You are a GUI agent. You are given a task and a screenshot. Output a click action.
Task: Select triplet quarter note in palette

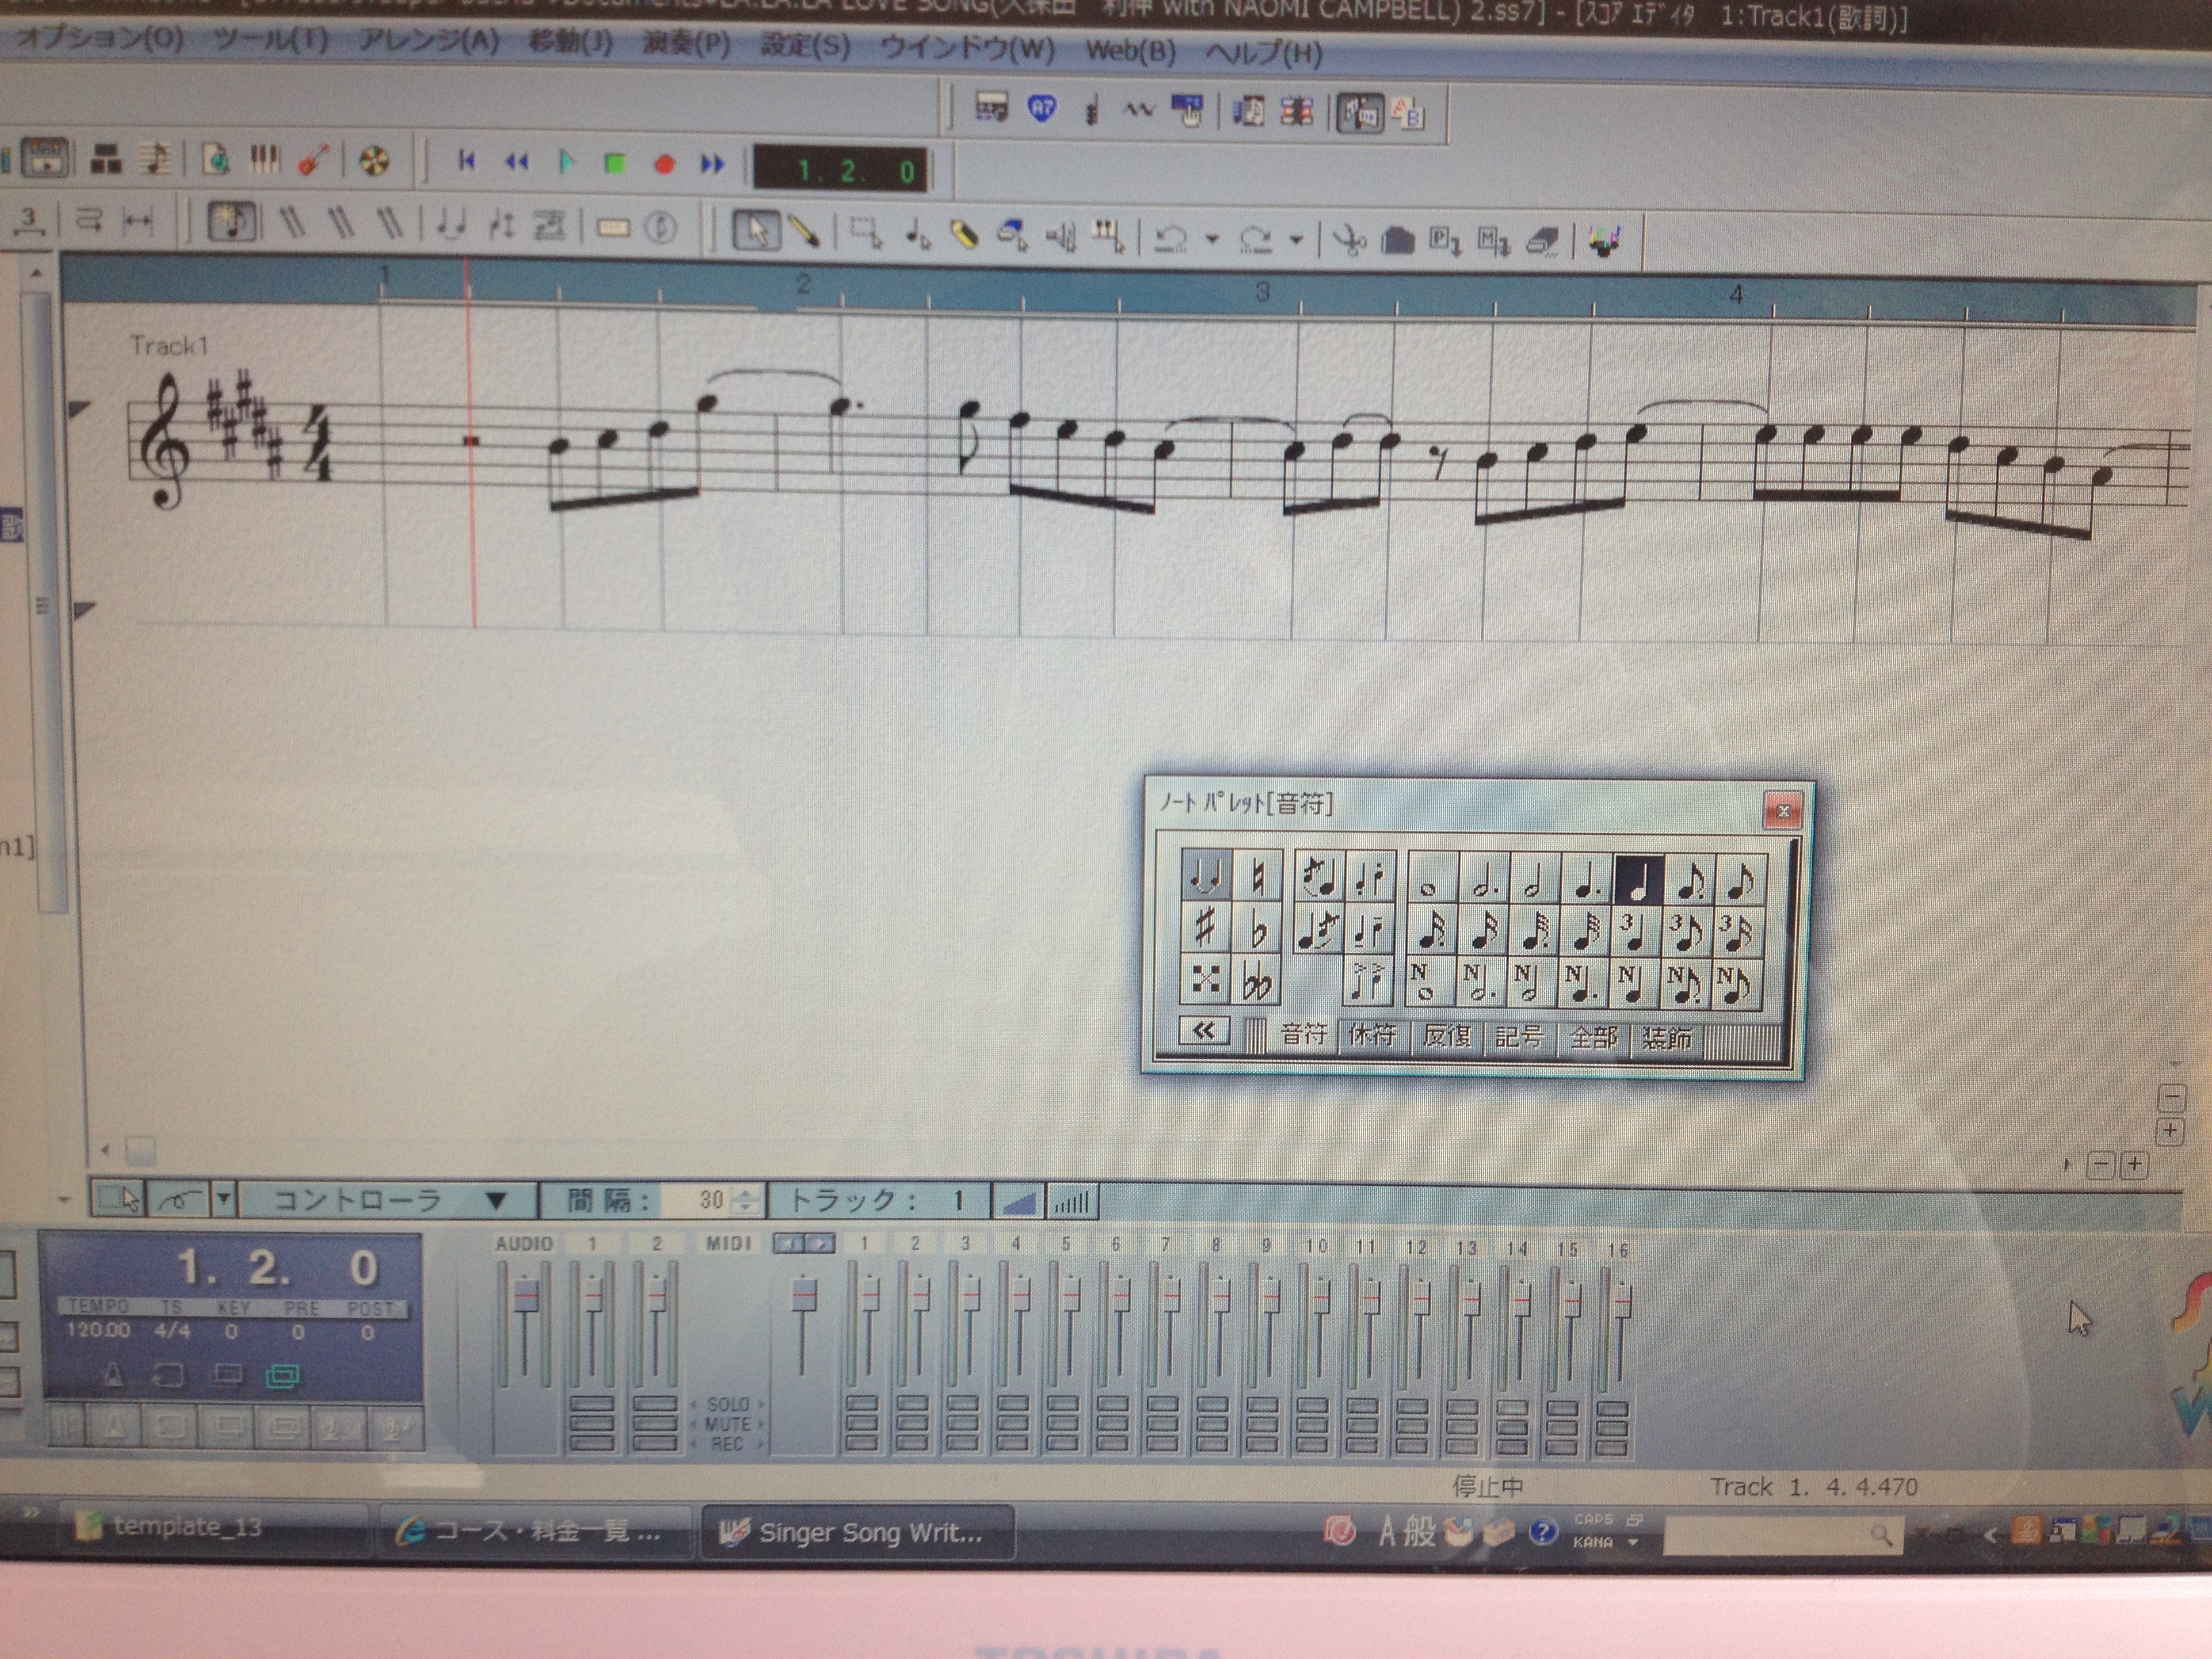point(1637,932)
